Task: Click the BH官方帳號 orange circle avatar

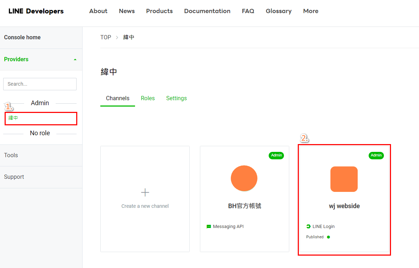Action: 244,178
